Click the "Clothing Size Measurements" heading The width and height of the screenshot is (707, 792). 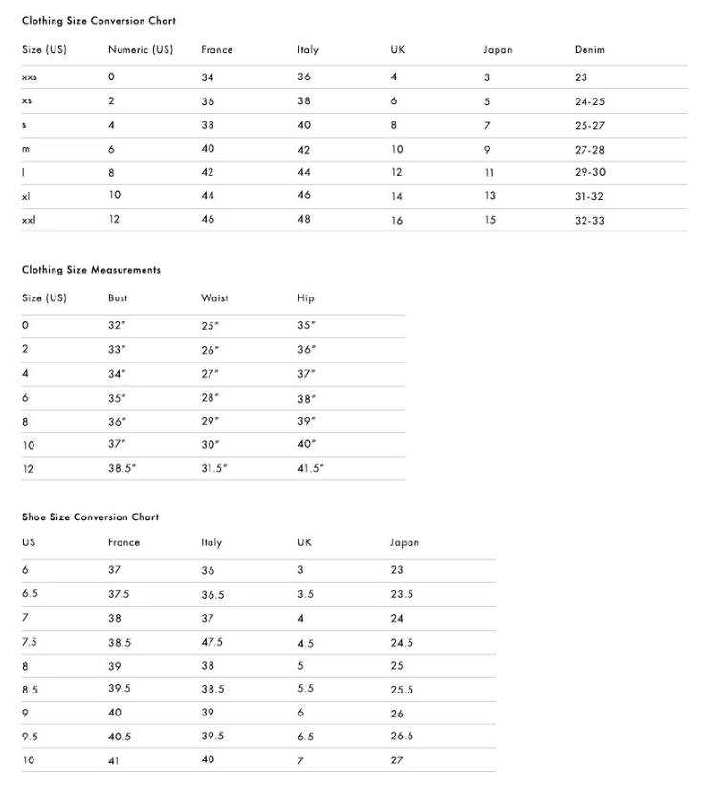pyautogui.click(x=91, y=270)
